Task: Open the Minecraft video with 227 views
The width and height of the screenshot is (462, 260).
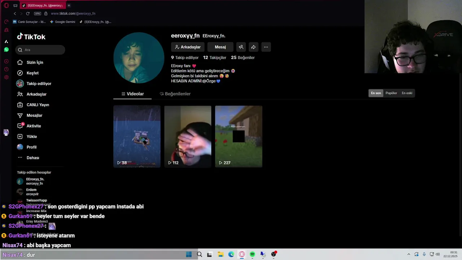Action: pyautogui.click(x=239, y=136)
